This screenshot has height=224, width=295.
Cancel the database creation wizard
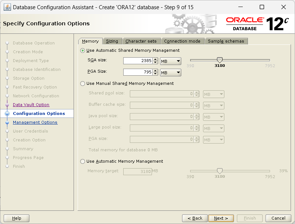pyautogui.click(x=278, y=218)
